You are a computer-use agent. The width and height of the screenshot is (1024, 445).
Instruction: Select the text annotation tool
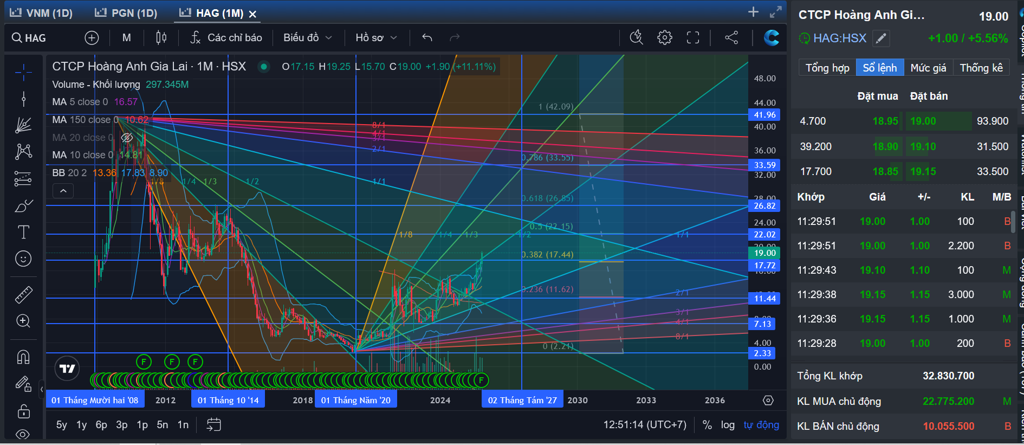click(x=23, y=232)
